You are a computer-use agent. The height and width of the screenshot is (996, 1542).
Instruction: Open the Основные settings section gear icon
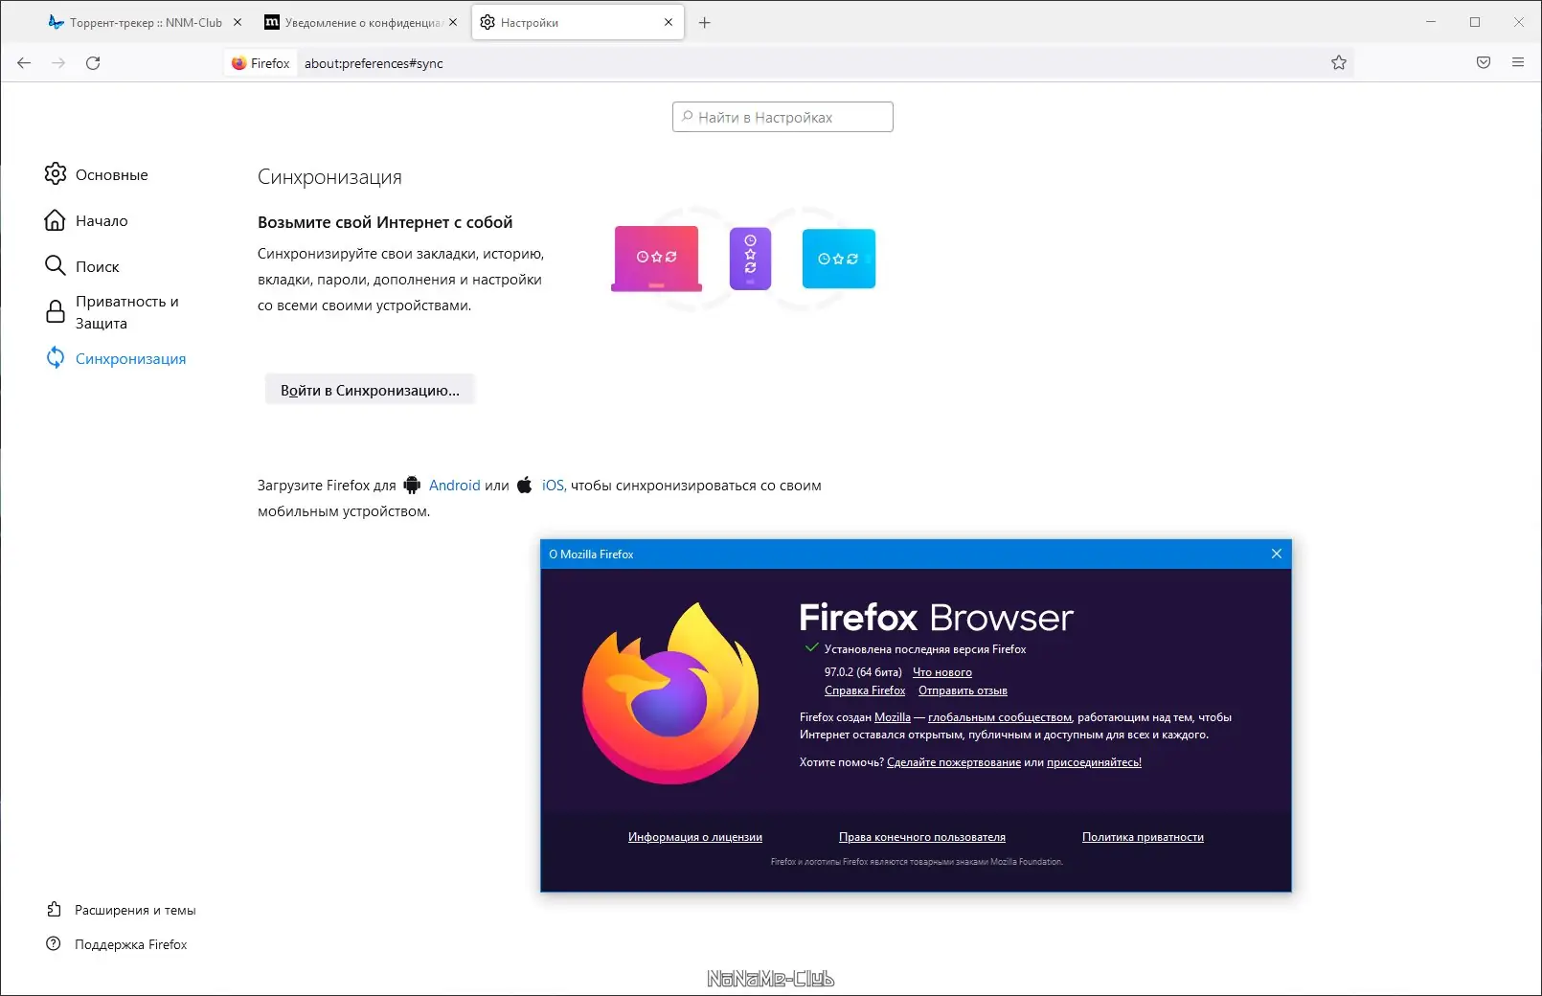[x=56, y=174]
